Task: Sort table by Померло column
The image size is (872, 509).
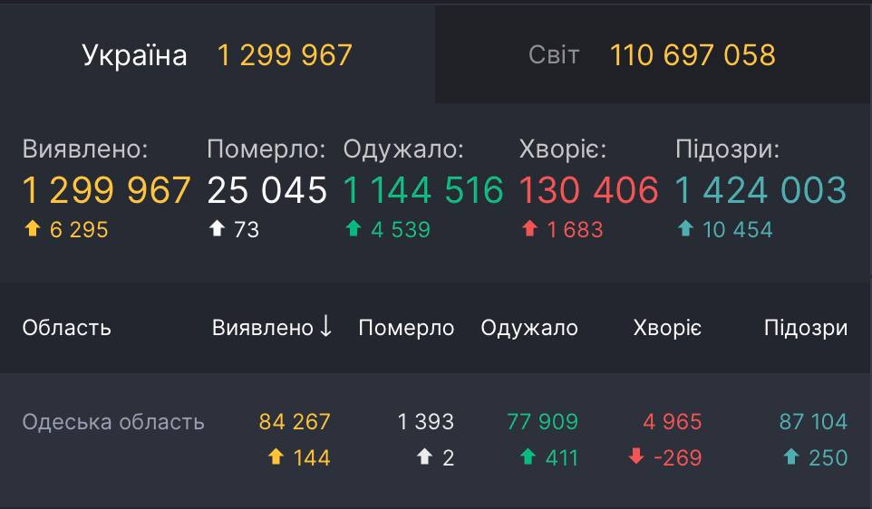Action: click(x=406, y=328)
